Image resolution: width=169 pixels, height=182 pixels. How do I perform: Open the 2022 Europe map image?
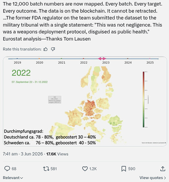pos(85,101)
